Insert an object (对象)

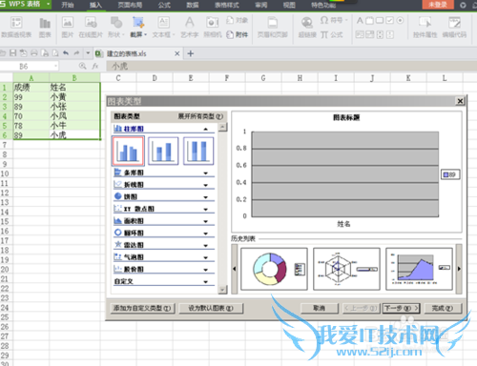tap(237, 21)
